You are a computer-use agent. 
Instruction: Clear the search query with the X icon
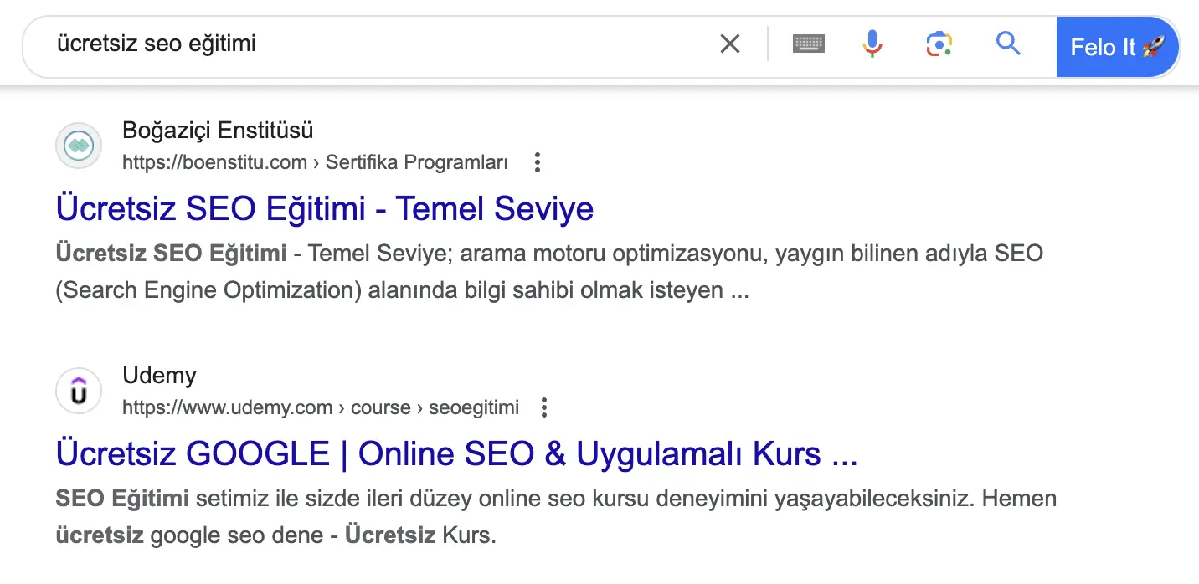pos(730,44)
